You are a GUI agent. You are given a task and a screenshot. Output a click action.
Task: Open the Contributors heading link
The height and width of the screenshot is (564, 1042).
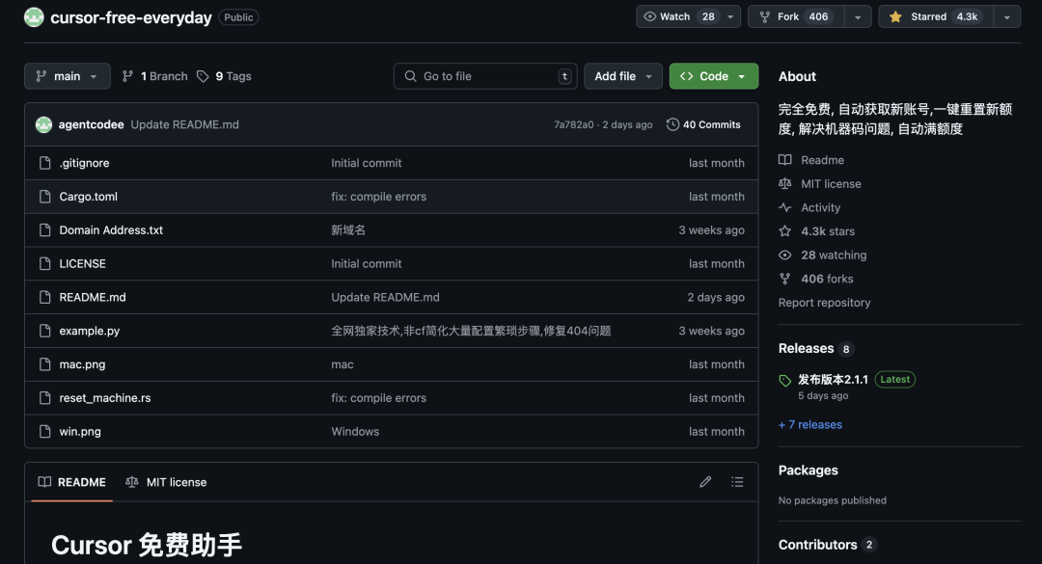tap(818, 545)
